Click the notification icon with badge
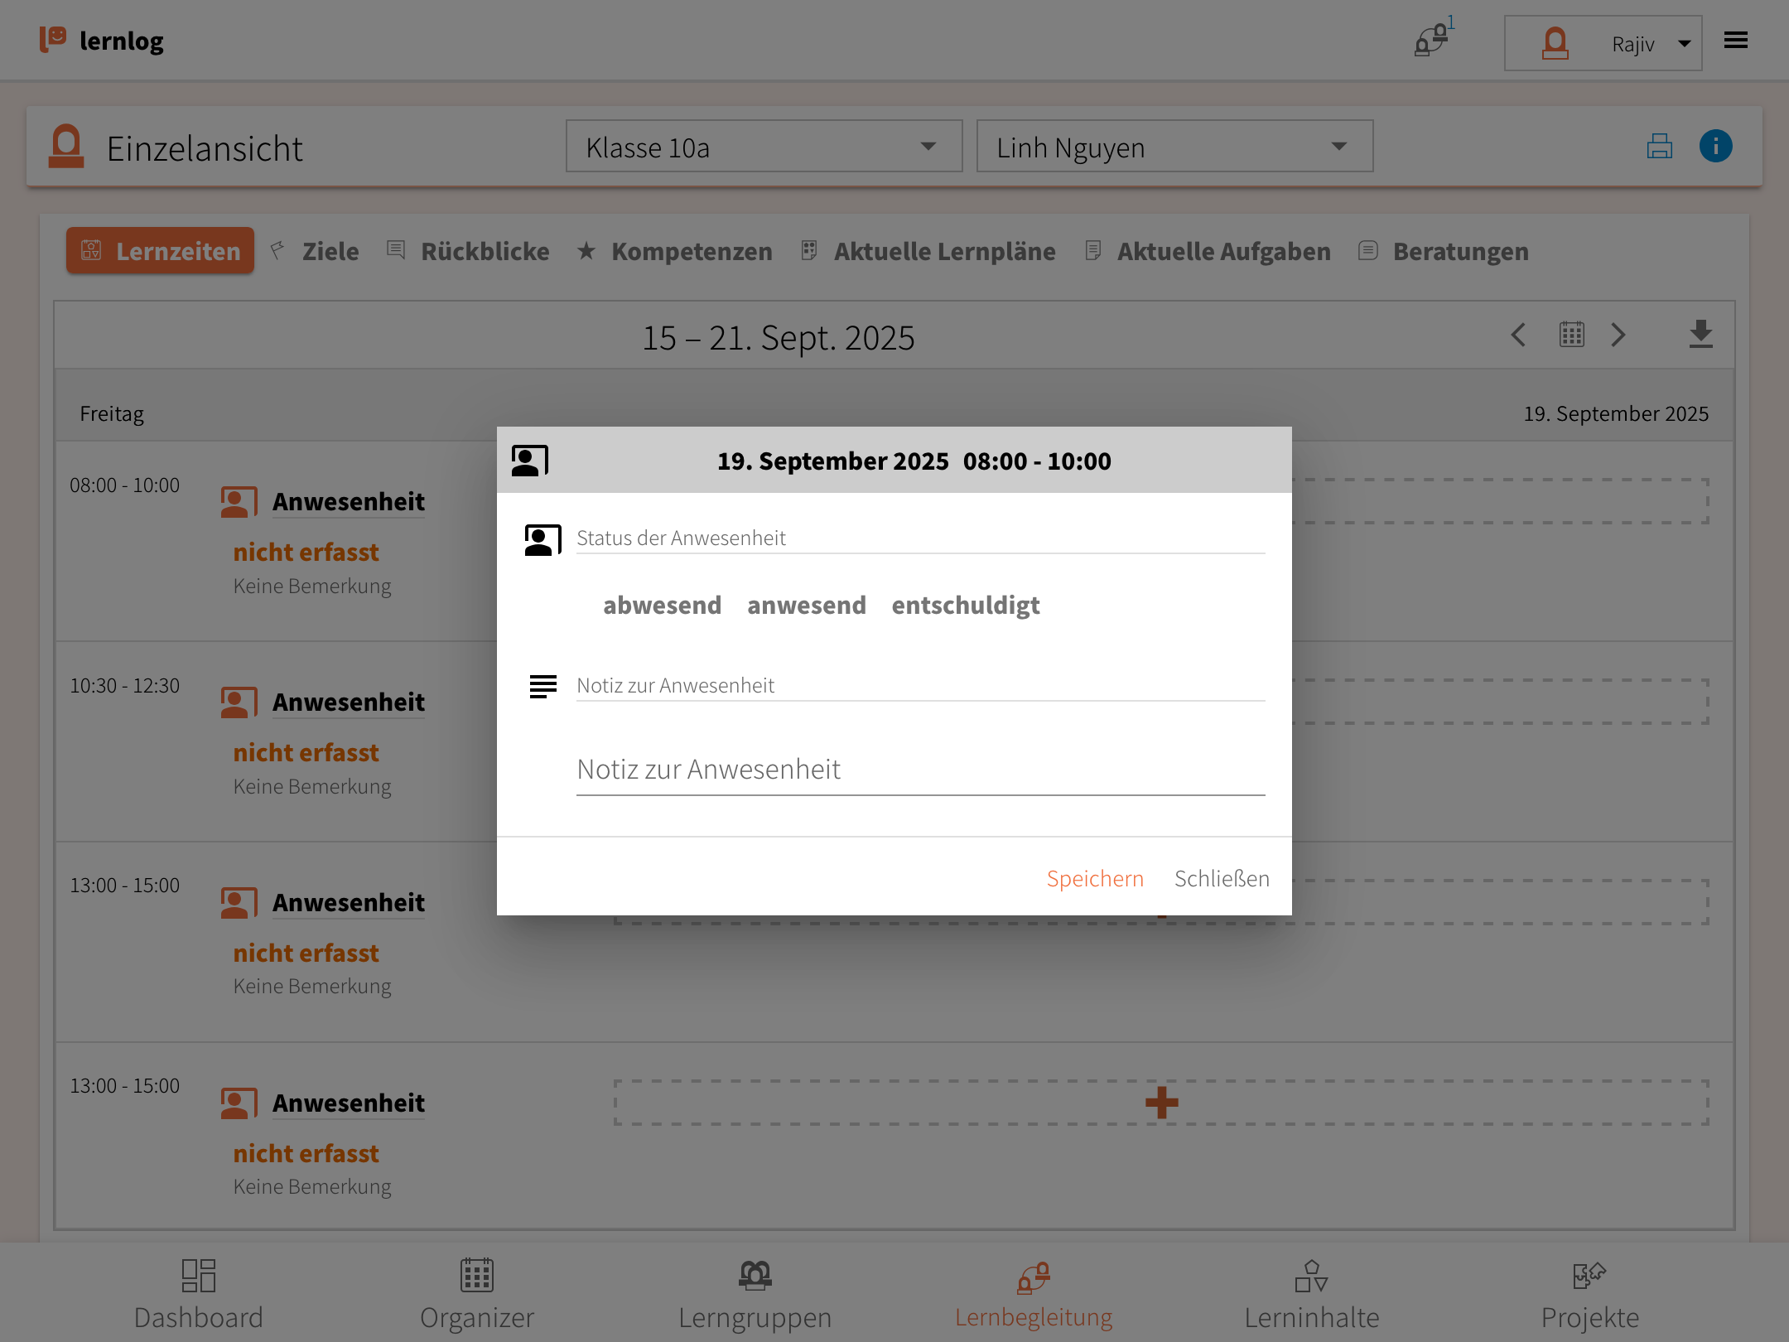The height and width of the screenshot is (1342, 1789). coord(1431,40)
